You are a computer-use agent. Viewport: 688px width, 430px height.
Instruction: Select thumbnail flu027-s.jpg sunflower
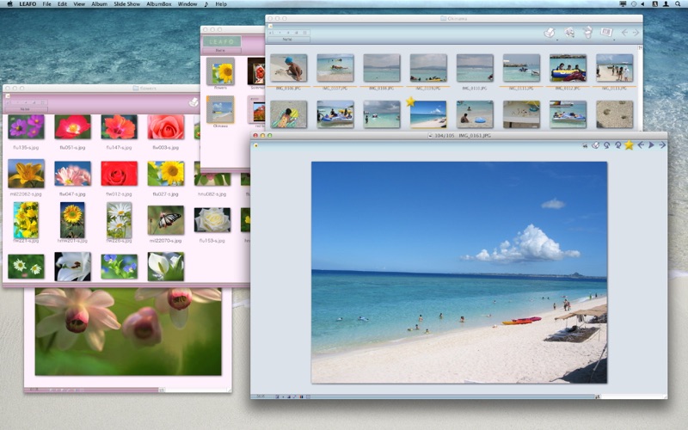tap(165, 174)
